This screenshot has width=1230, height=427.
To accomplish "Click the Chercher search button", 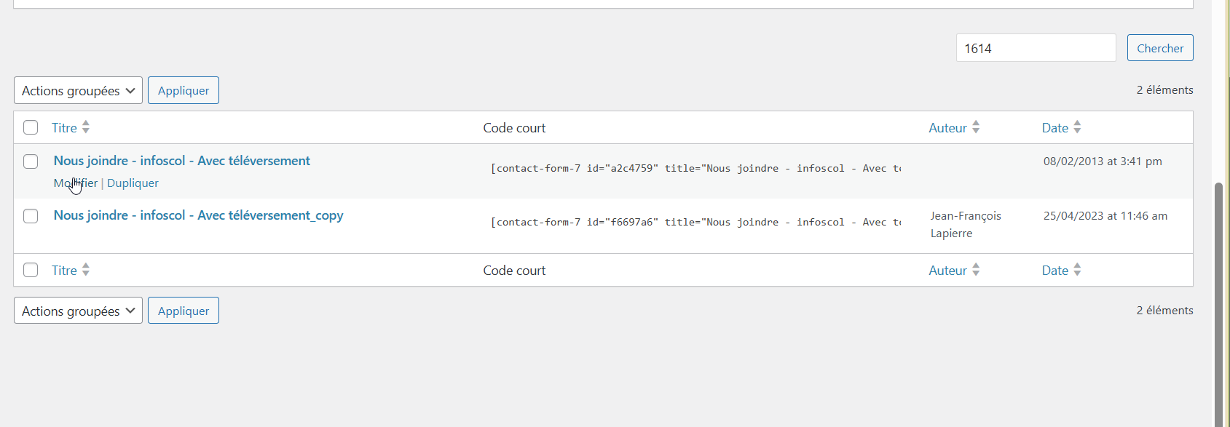I will coord(1159,48).
